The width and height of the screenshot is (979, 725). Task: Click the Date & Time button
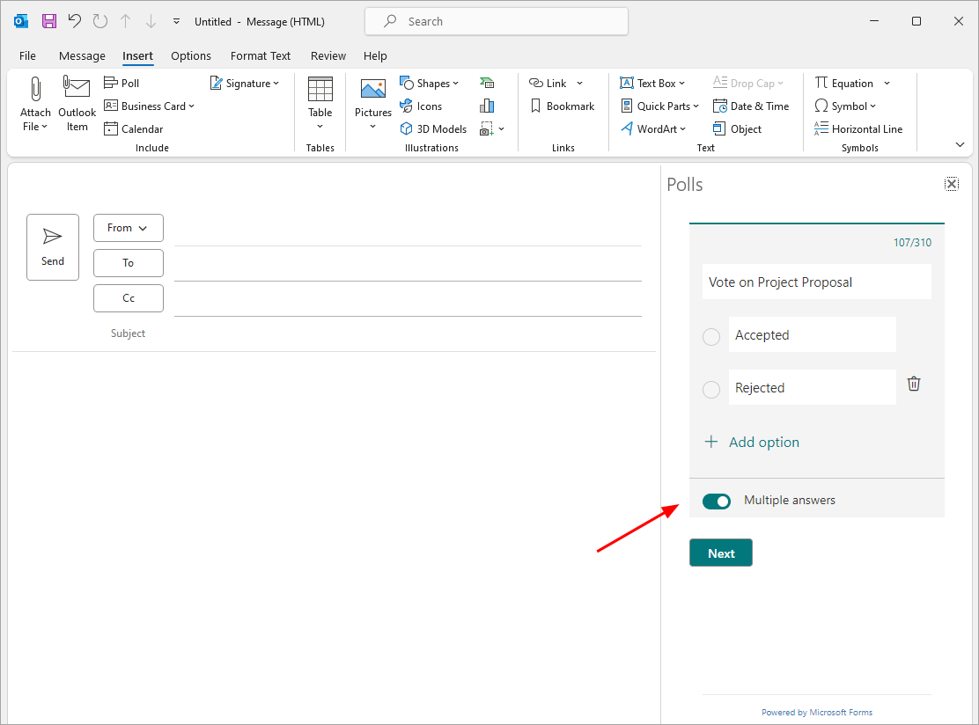[x=750, y=106]
